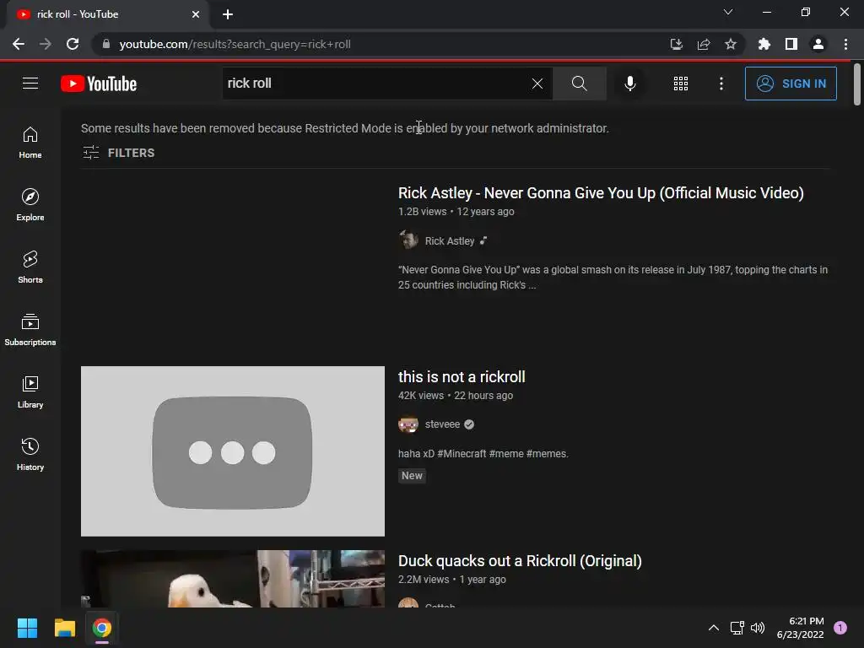Image resolution: width=864 pixels, height=648 pixels.
Task: Go back with the browser back arrow
Action: [x=19, y=44]
